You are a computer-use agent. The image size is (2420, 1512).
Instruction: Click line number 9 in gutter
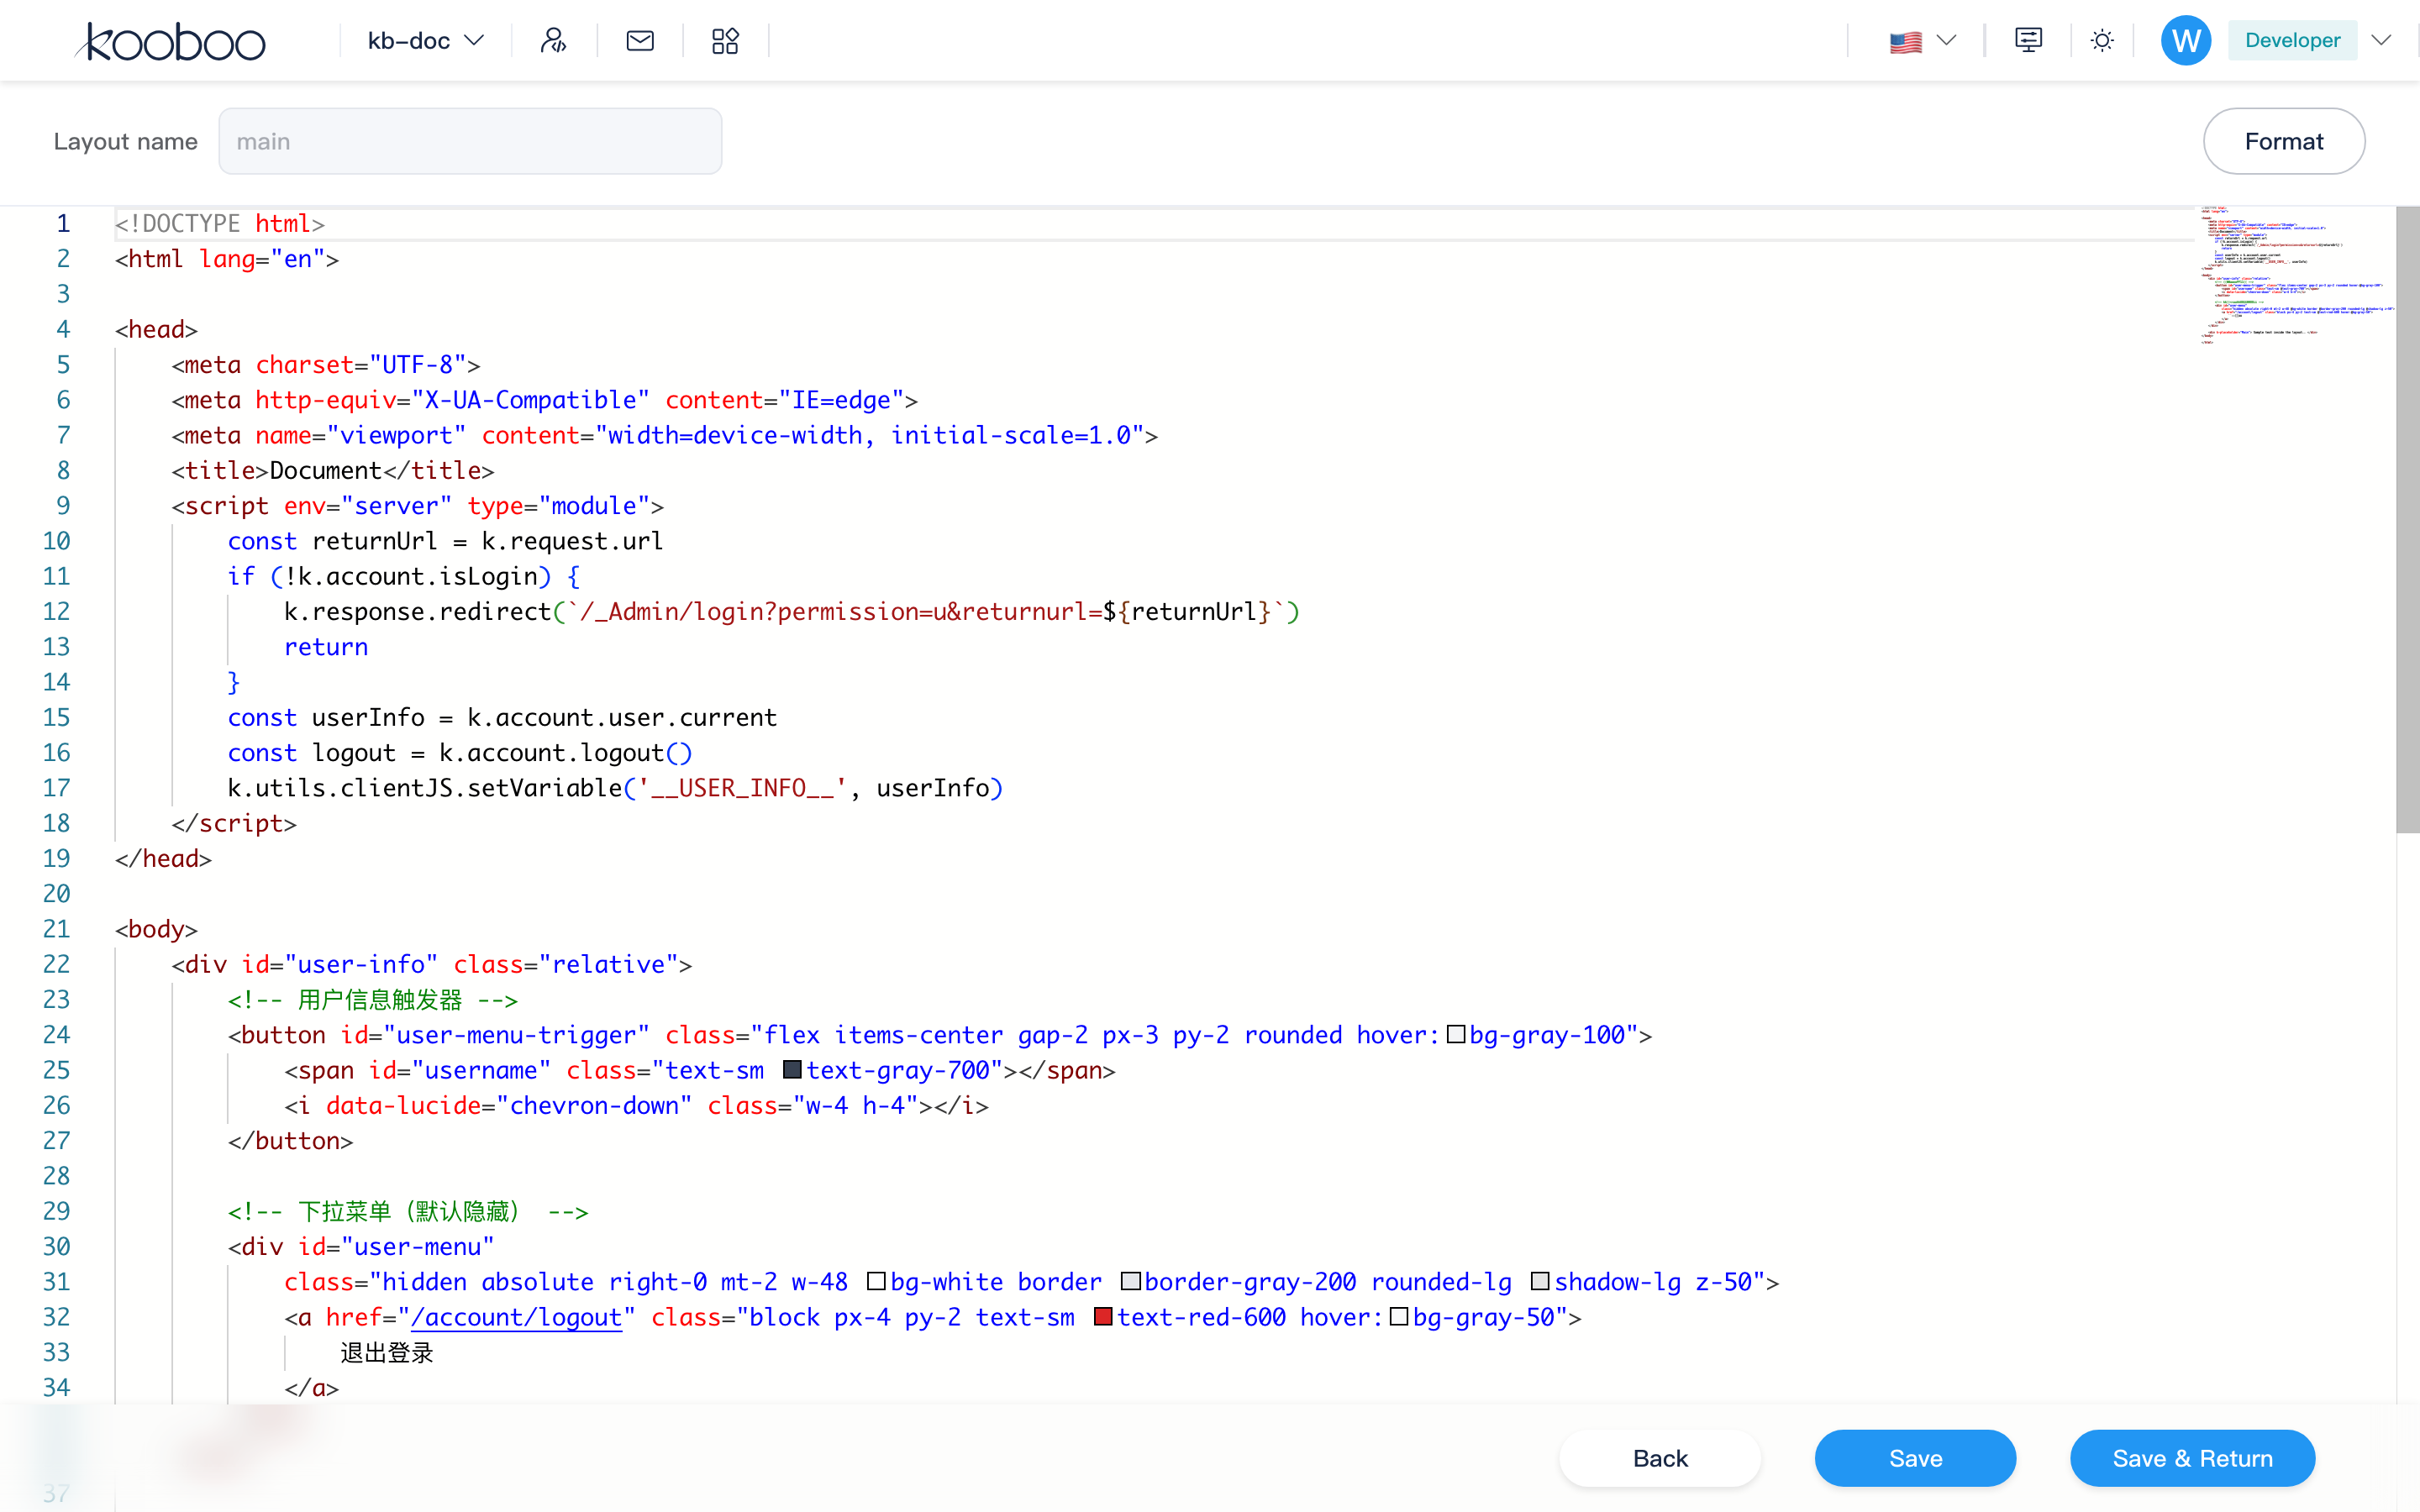coord(63,506)
